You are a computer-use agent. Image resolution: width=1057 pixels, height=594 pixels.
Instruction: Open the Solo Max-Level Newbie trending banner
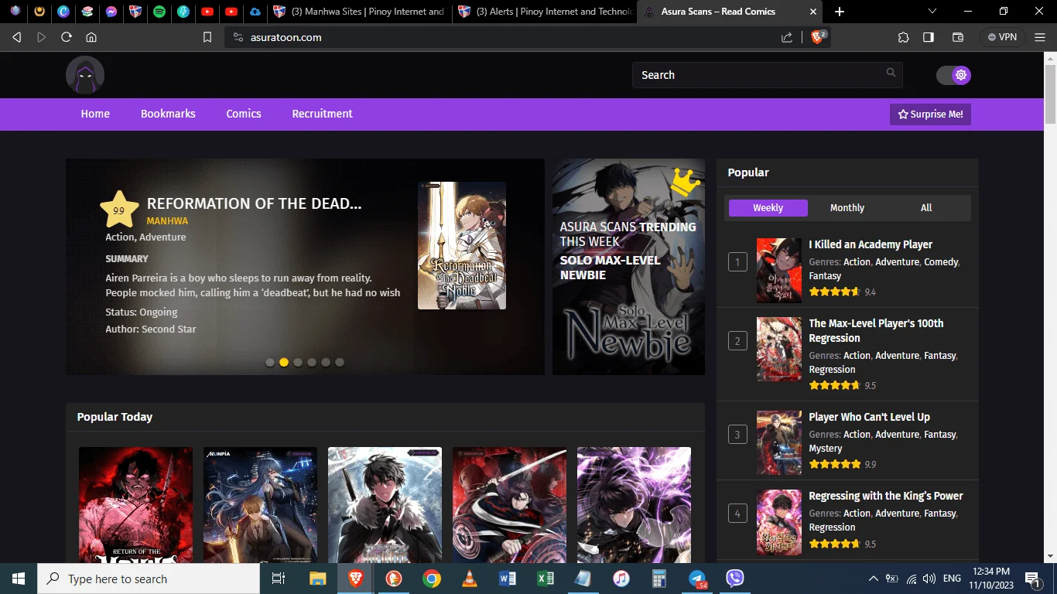click(x=628, y=267)
